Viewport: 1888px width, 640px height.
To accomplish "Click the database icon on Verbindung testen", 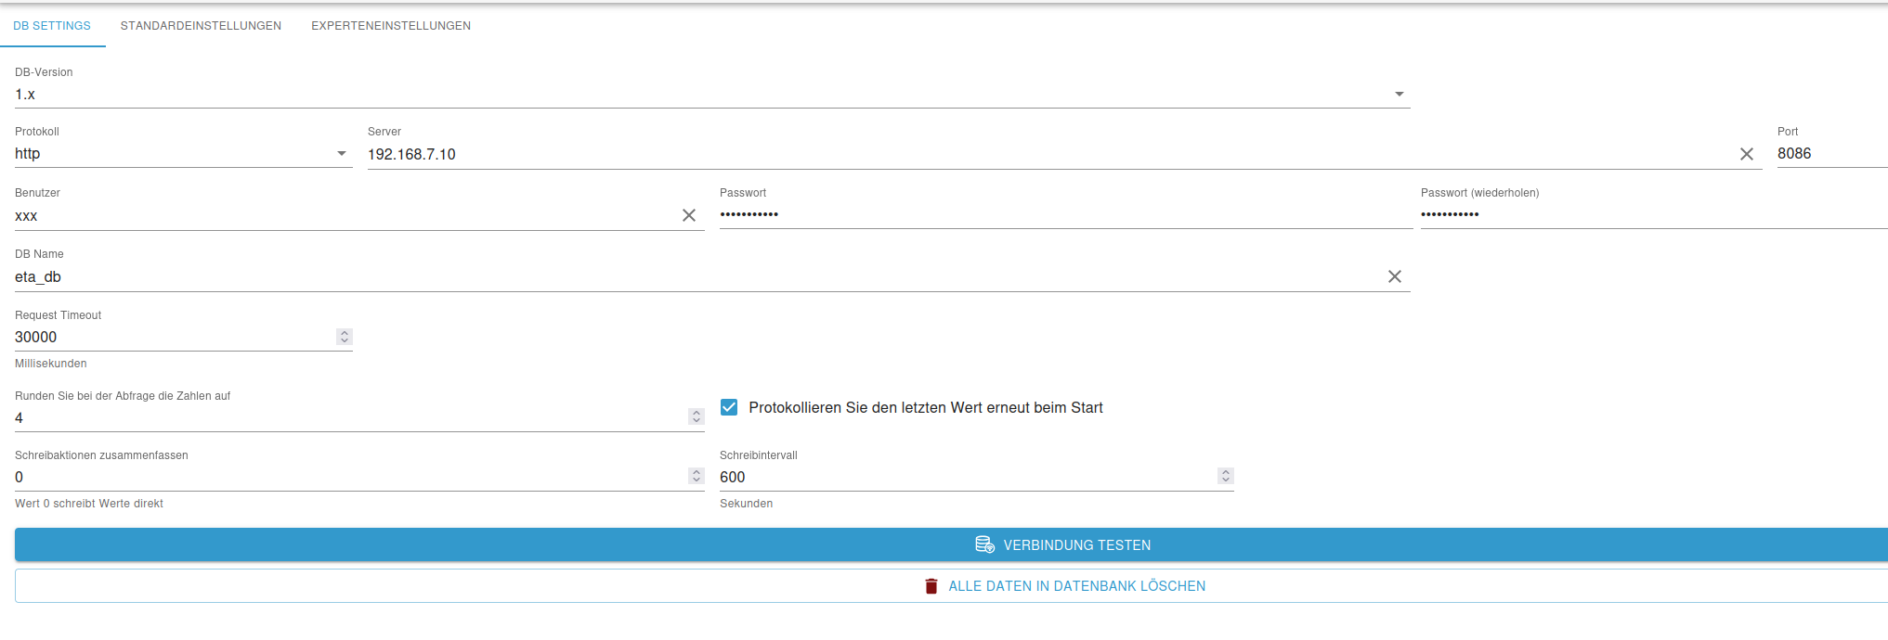I will tap(984, 544).
